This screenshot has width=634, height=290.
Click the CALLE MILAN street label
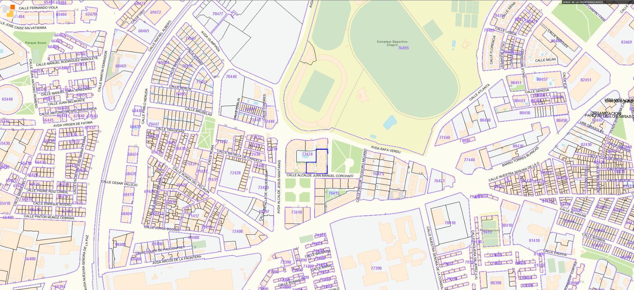(x=546, y=60)
